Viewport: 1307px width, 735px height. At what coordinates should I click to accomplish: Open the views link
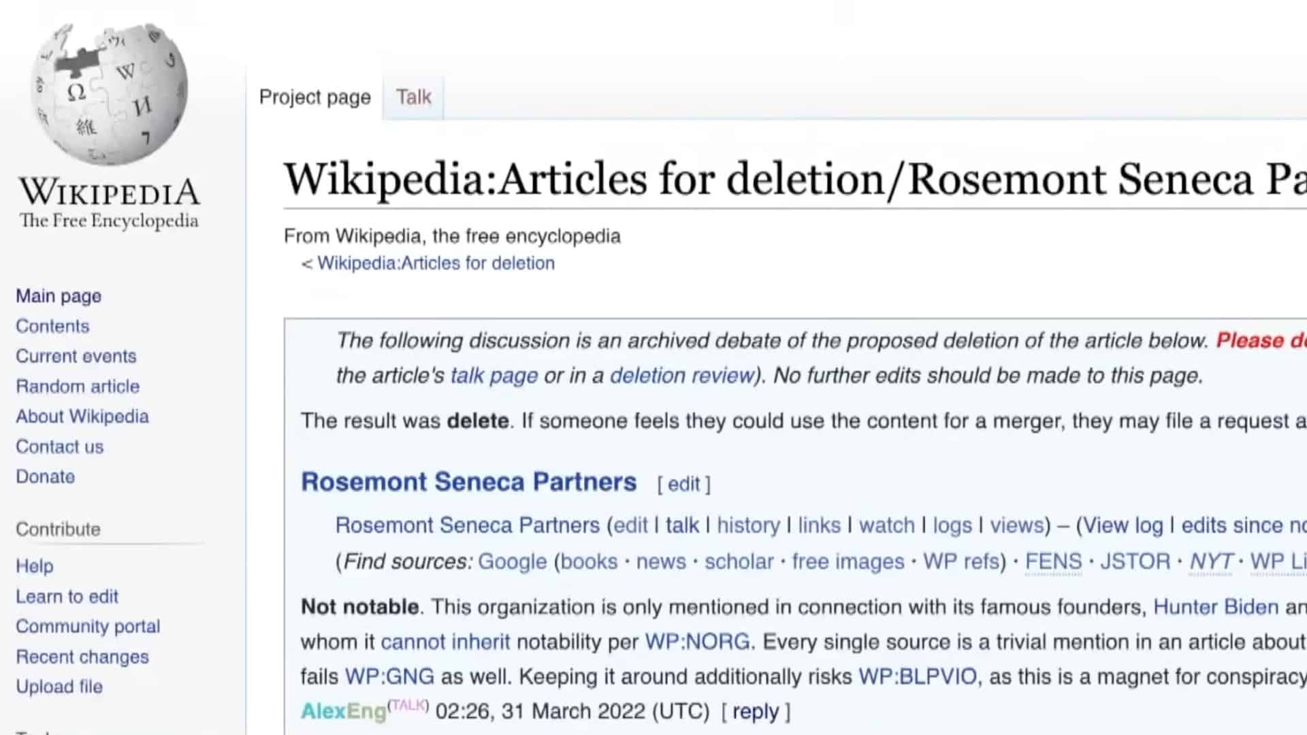[1016, 525]
